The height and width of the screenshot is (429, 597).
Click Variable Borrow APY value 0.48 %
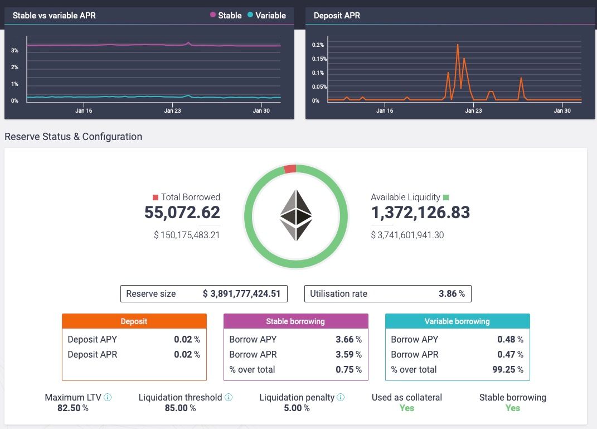510,339
